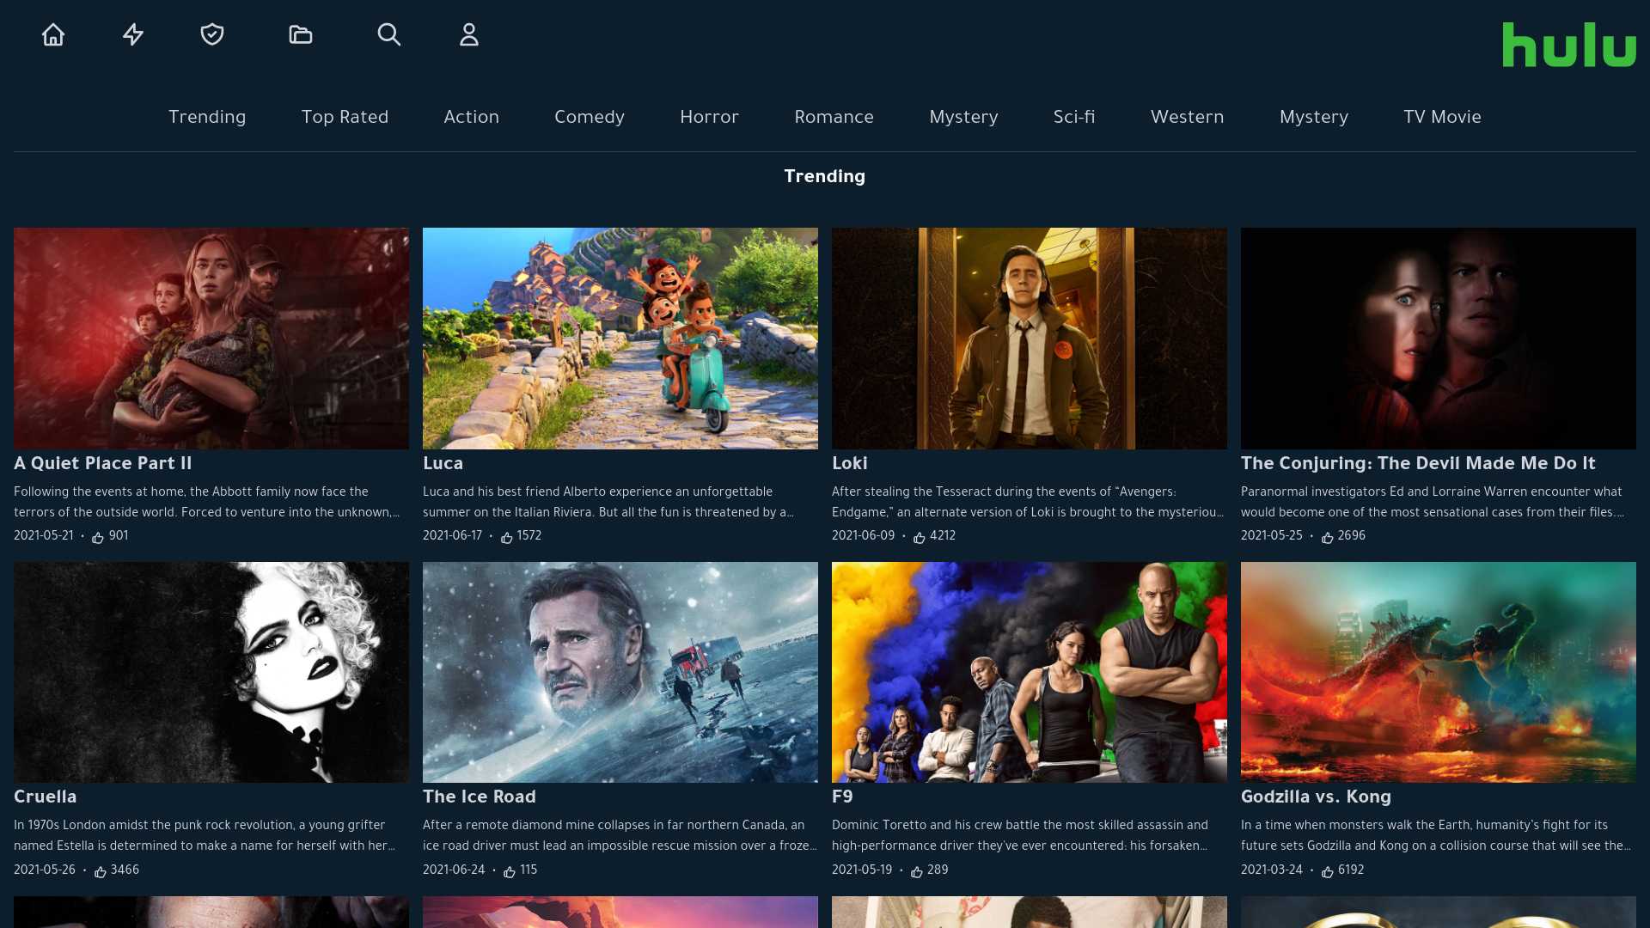Screen dimensions: 1650x928
Task: Click the Loki title text
Action: 850,463
